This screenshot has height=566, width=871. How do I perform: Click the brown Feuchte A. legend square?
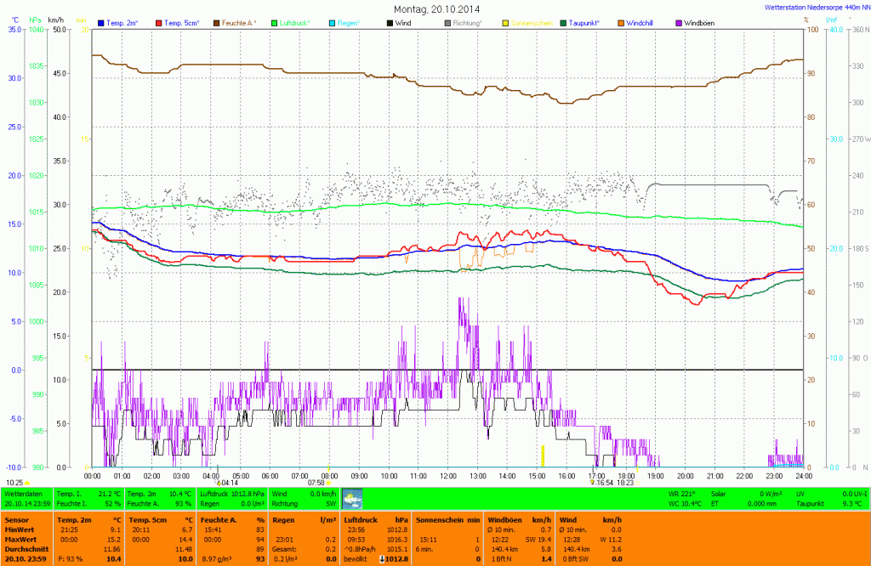pos(217,23)
